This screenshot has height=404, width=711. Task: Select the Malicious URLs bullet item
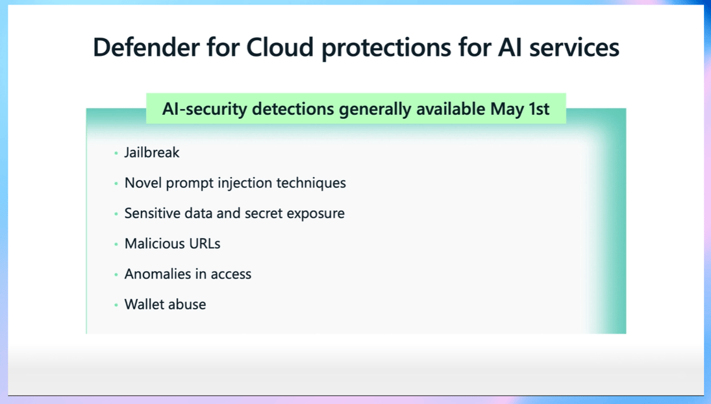[x=172, y=244]
